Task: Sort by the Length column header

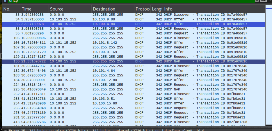Action: point(157,9)
